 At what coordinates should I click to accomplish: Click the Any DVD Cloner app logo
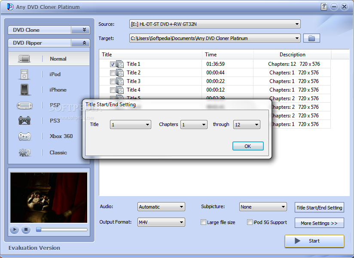10,7
